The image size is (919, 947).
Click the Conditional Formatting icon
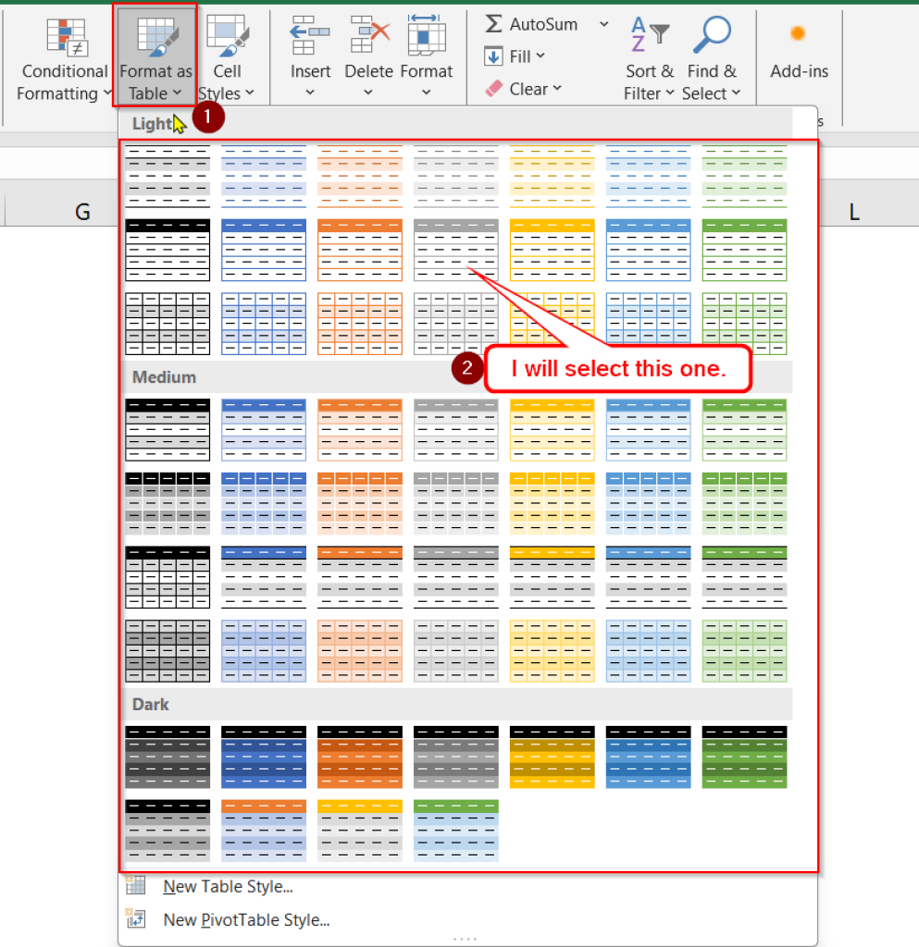click(x=64, y=37)
